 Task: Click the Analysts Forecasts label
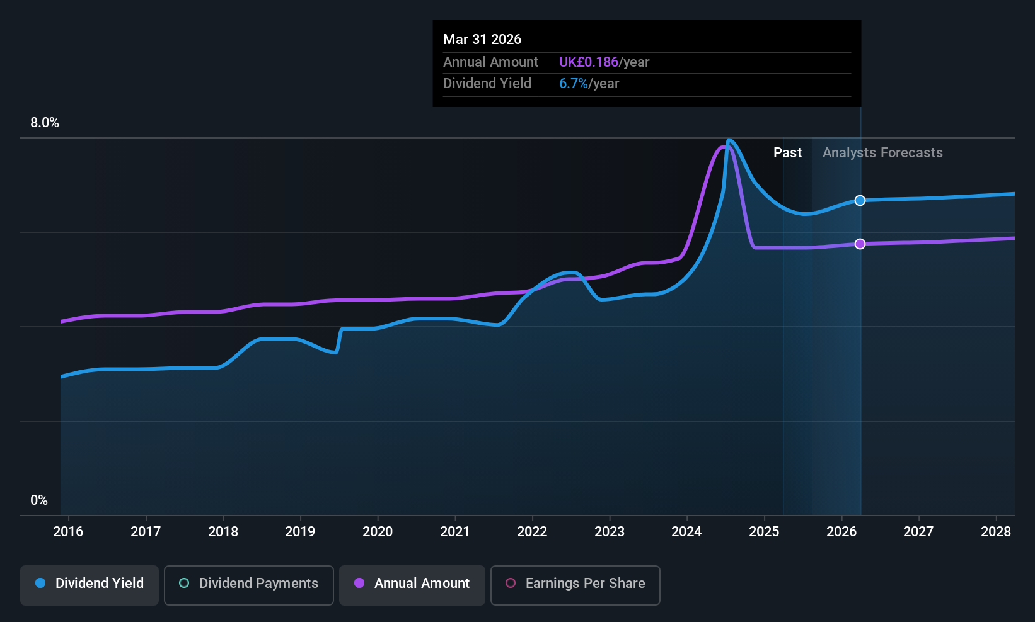coord(882,153)
